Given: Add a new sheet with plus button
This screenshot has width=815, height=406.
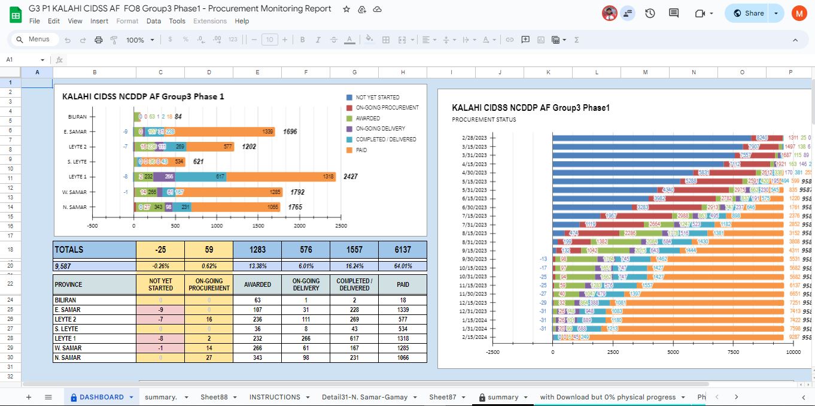Looking at the screenshot, I should 28,397.
